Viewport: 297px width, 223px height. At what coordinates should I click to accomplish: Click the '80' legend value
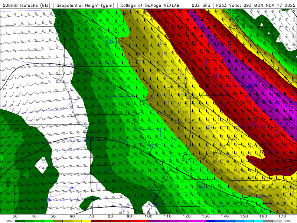tap(110, 216)
